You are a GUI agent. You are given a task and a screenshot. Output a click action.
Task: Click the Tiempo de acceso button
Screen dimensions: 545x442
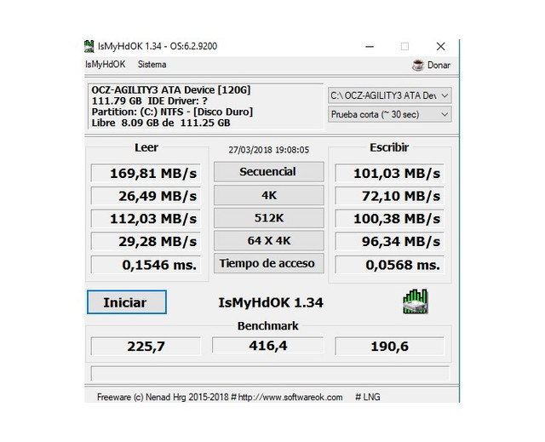(269, 263)
